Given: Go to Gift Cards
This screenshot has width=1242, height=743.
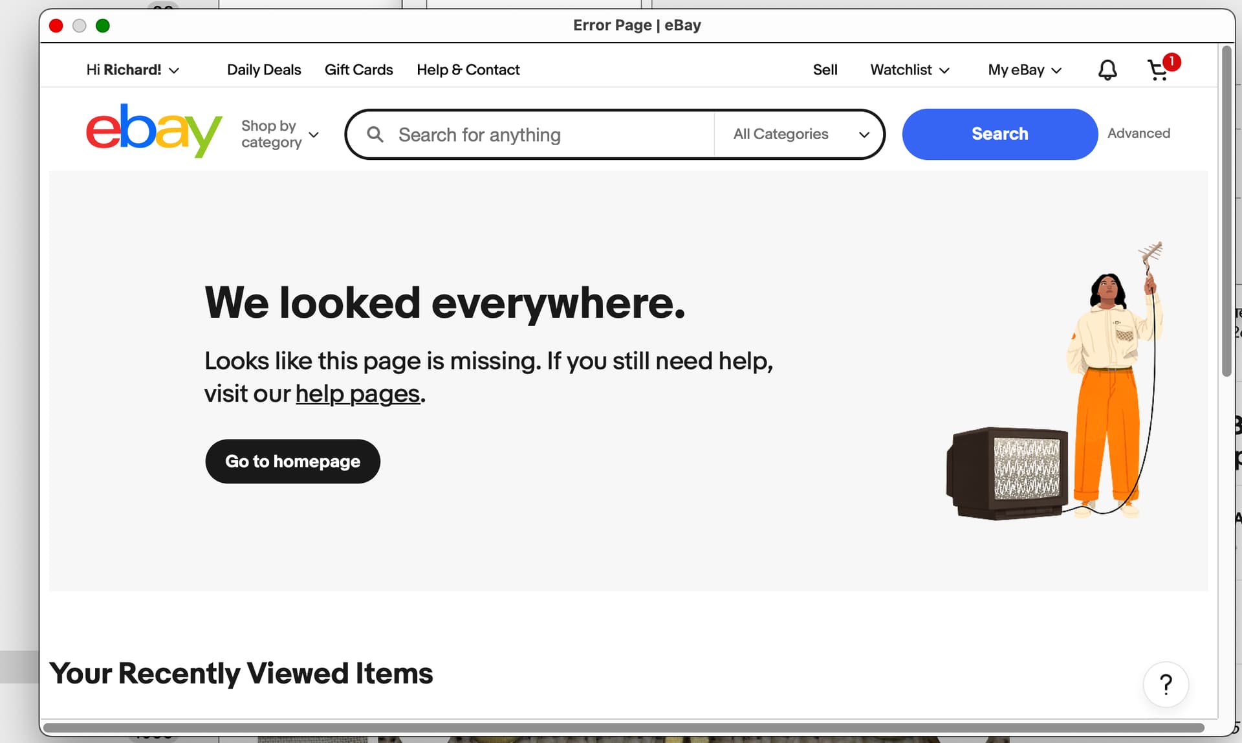Looking at the screenshot, I should point(358,70).
